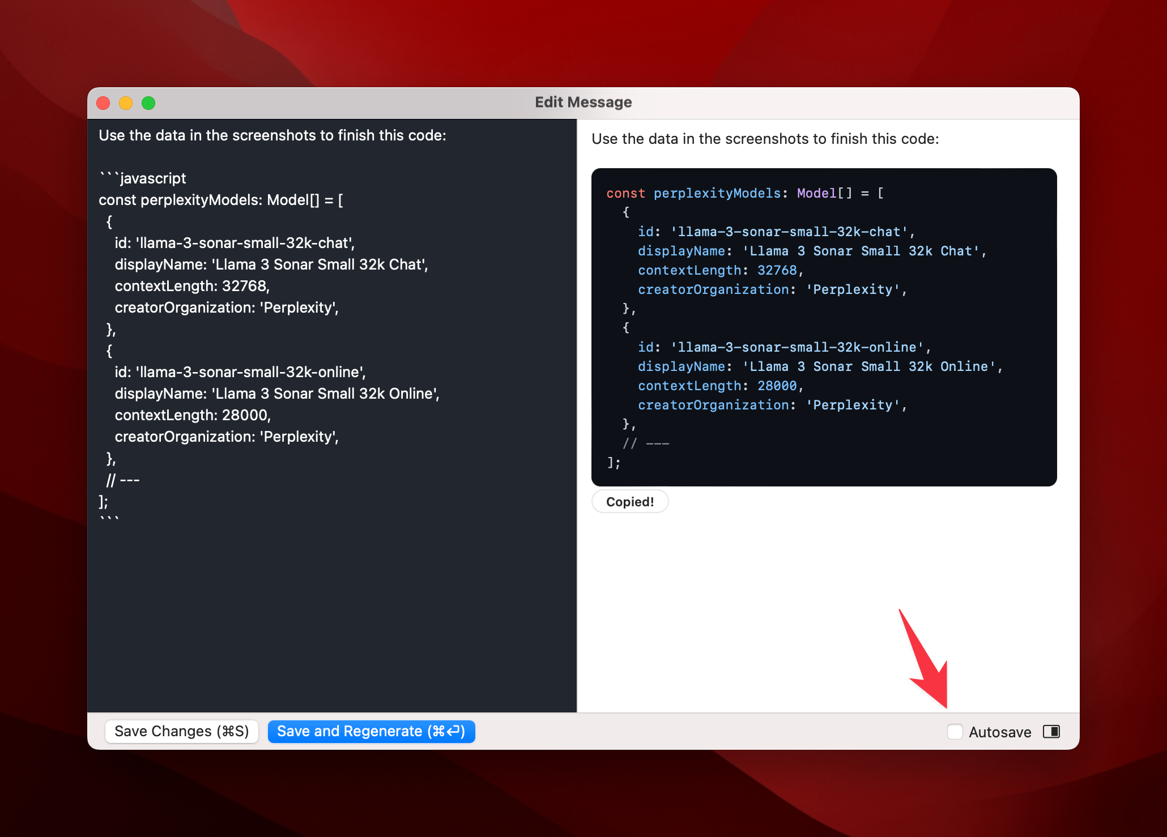
Task: Click the first line of the left editor text
Action: [272, 135]
